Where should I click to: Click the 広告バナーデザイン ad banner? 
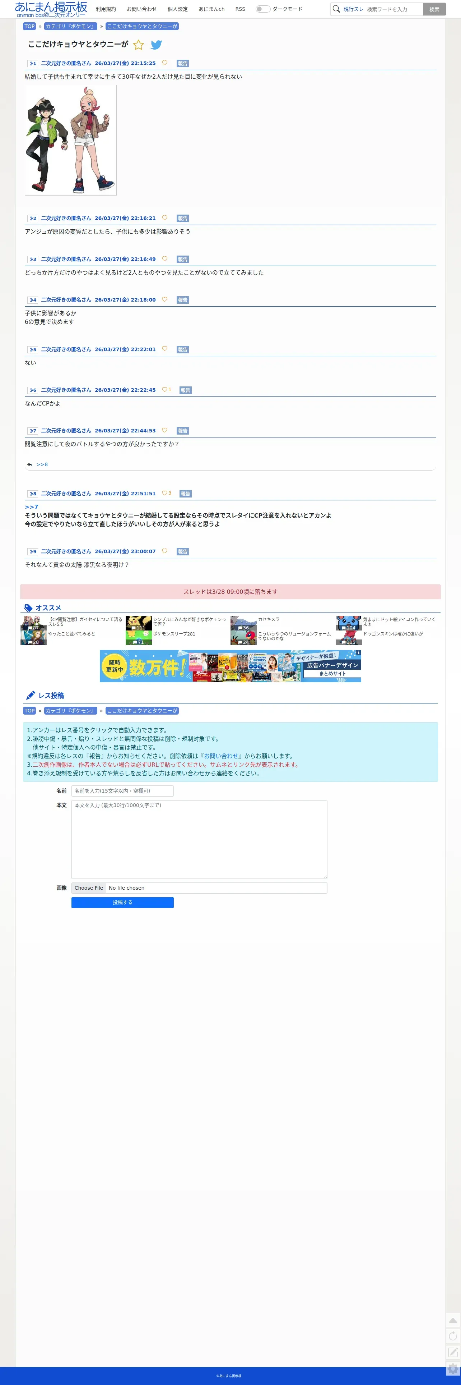230,666
